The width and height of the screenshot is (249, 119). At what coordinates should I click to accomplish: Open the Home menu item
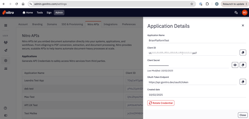[28, 12]
